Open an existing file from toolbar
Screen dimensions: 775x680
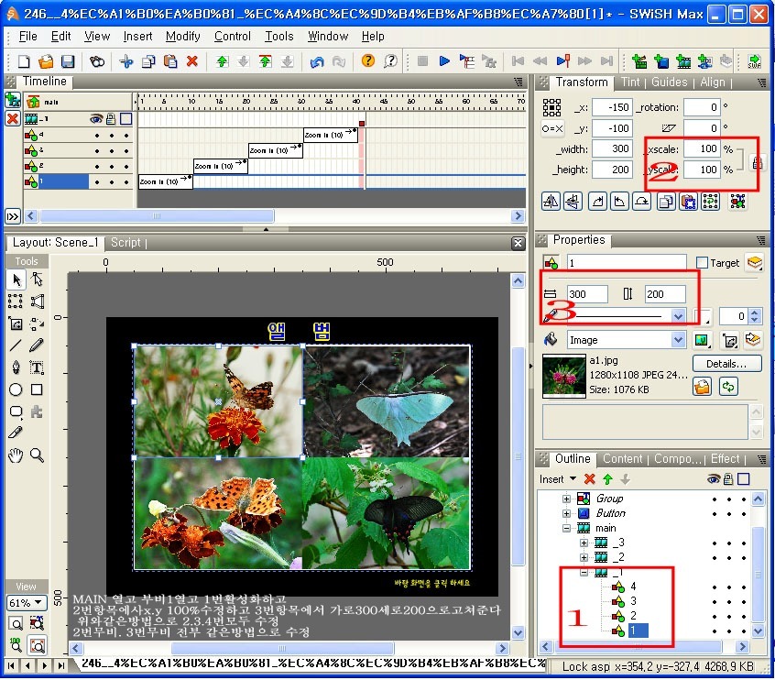click(x=46, y=61)
